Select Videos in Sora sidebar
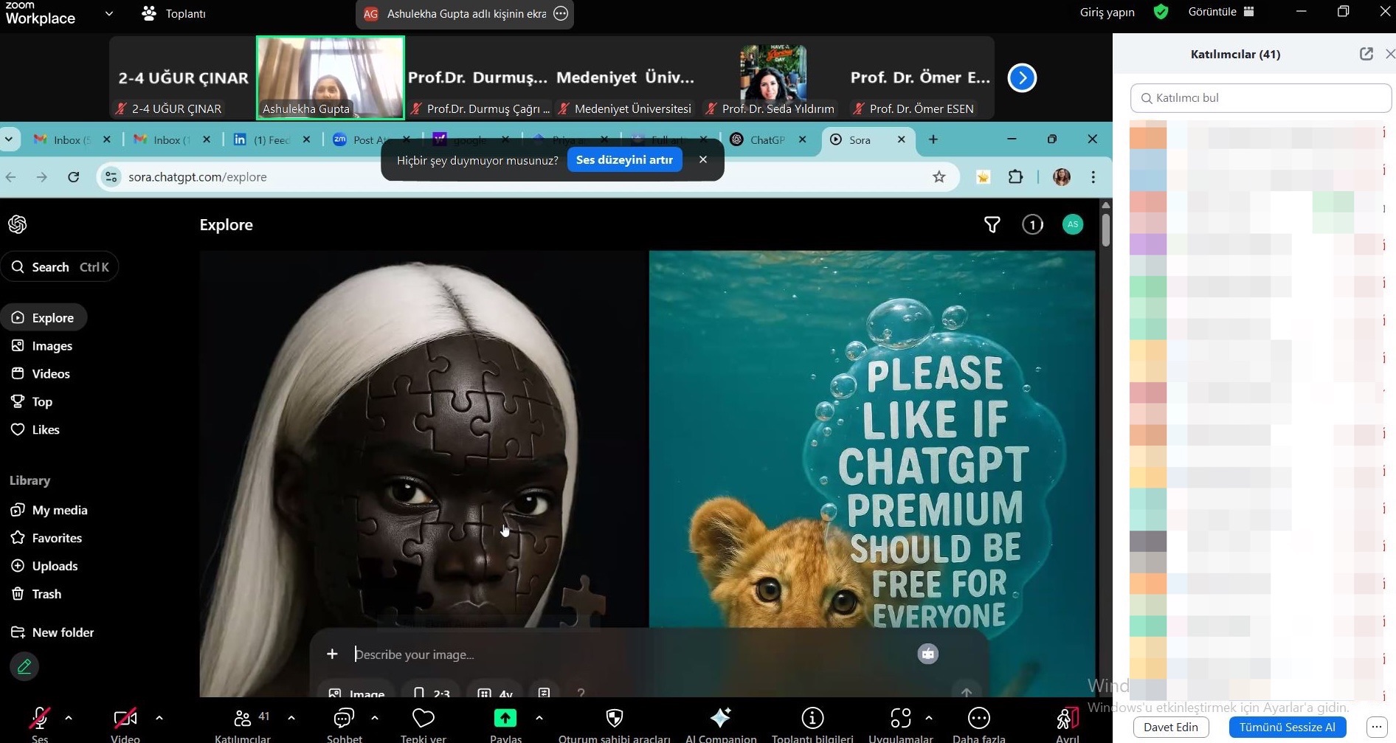This screenshot has height=743, width=1396. tap(41, 374)
